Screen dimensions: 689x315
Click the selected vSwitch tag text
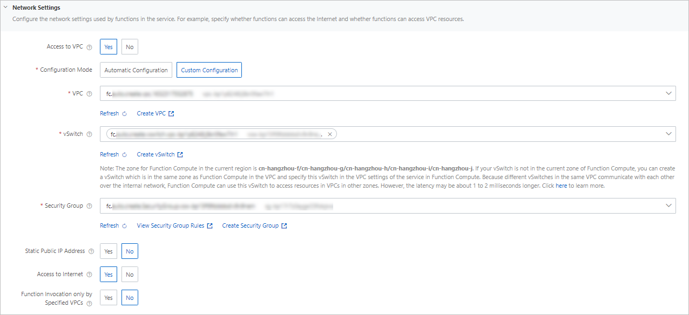[x=215, y=134]
